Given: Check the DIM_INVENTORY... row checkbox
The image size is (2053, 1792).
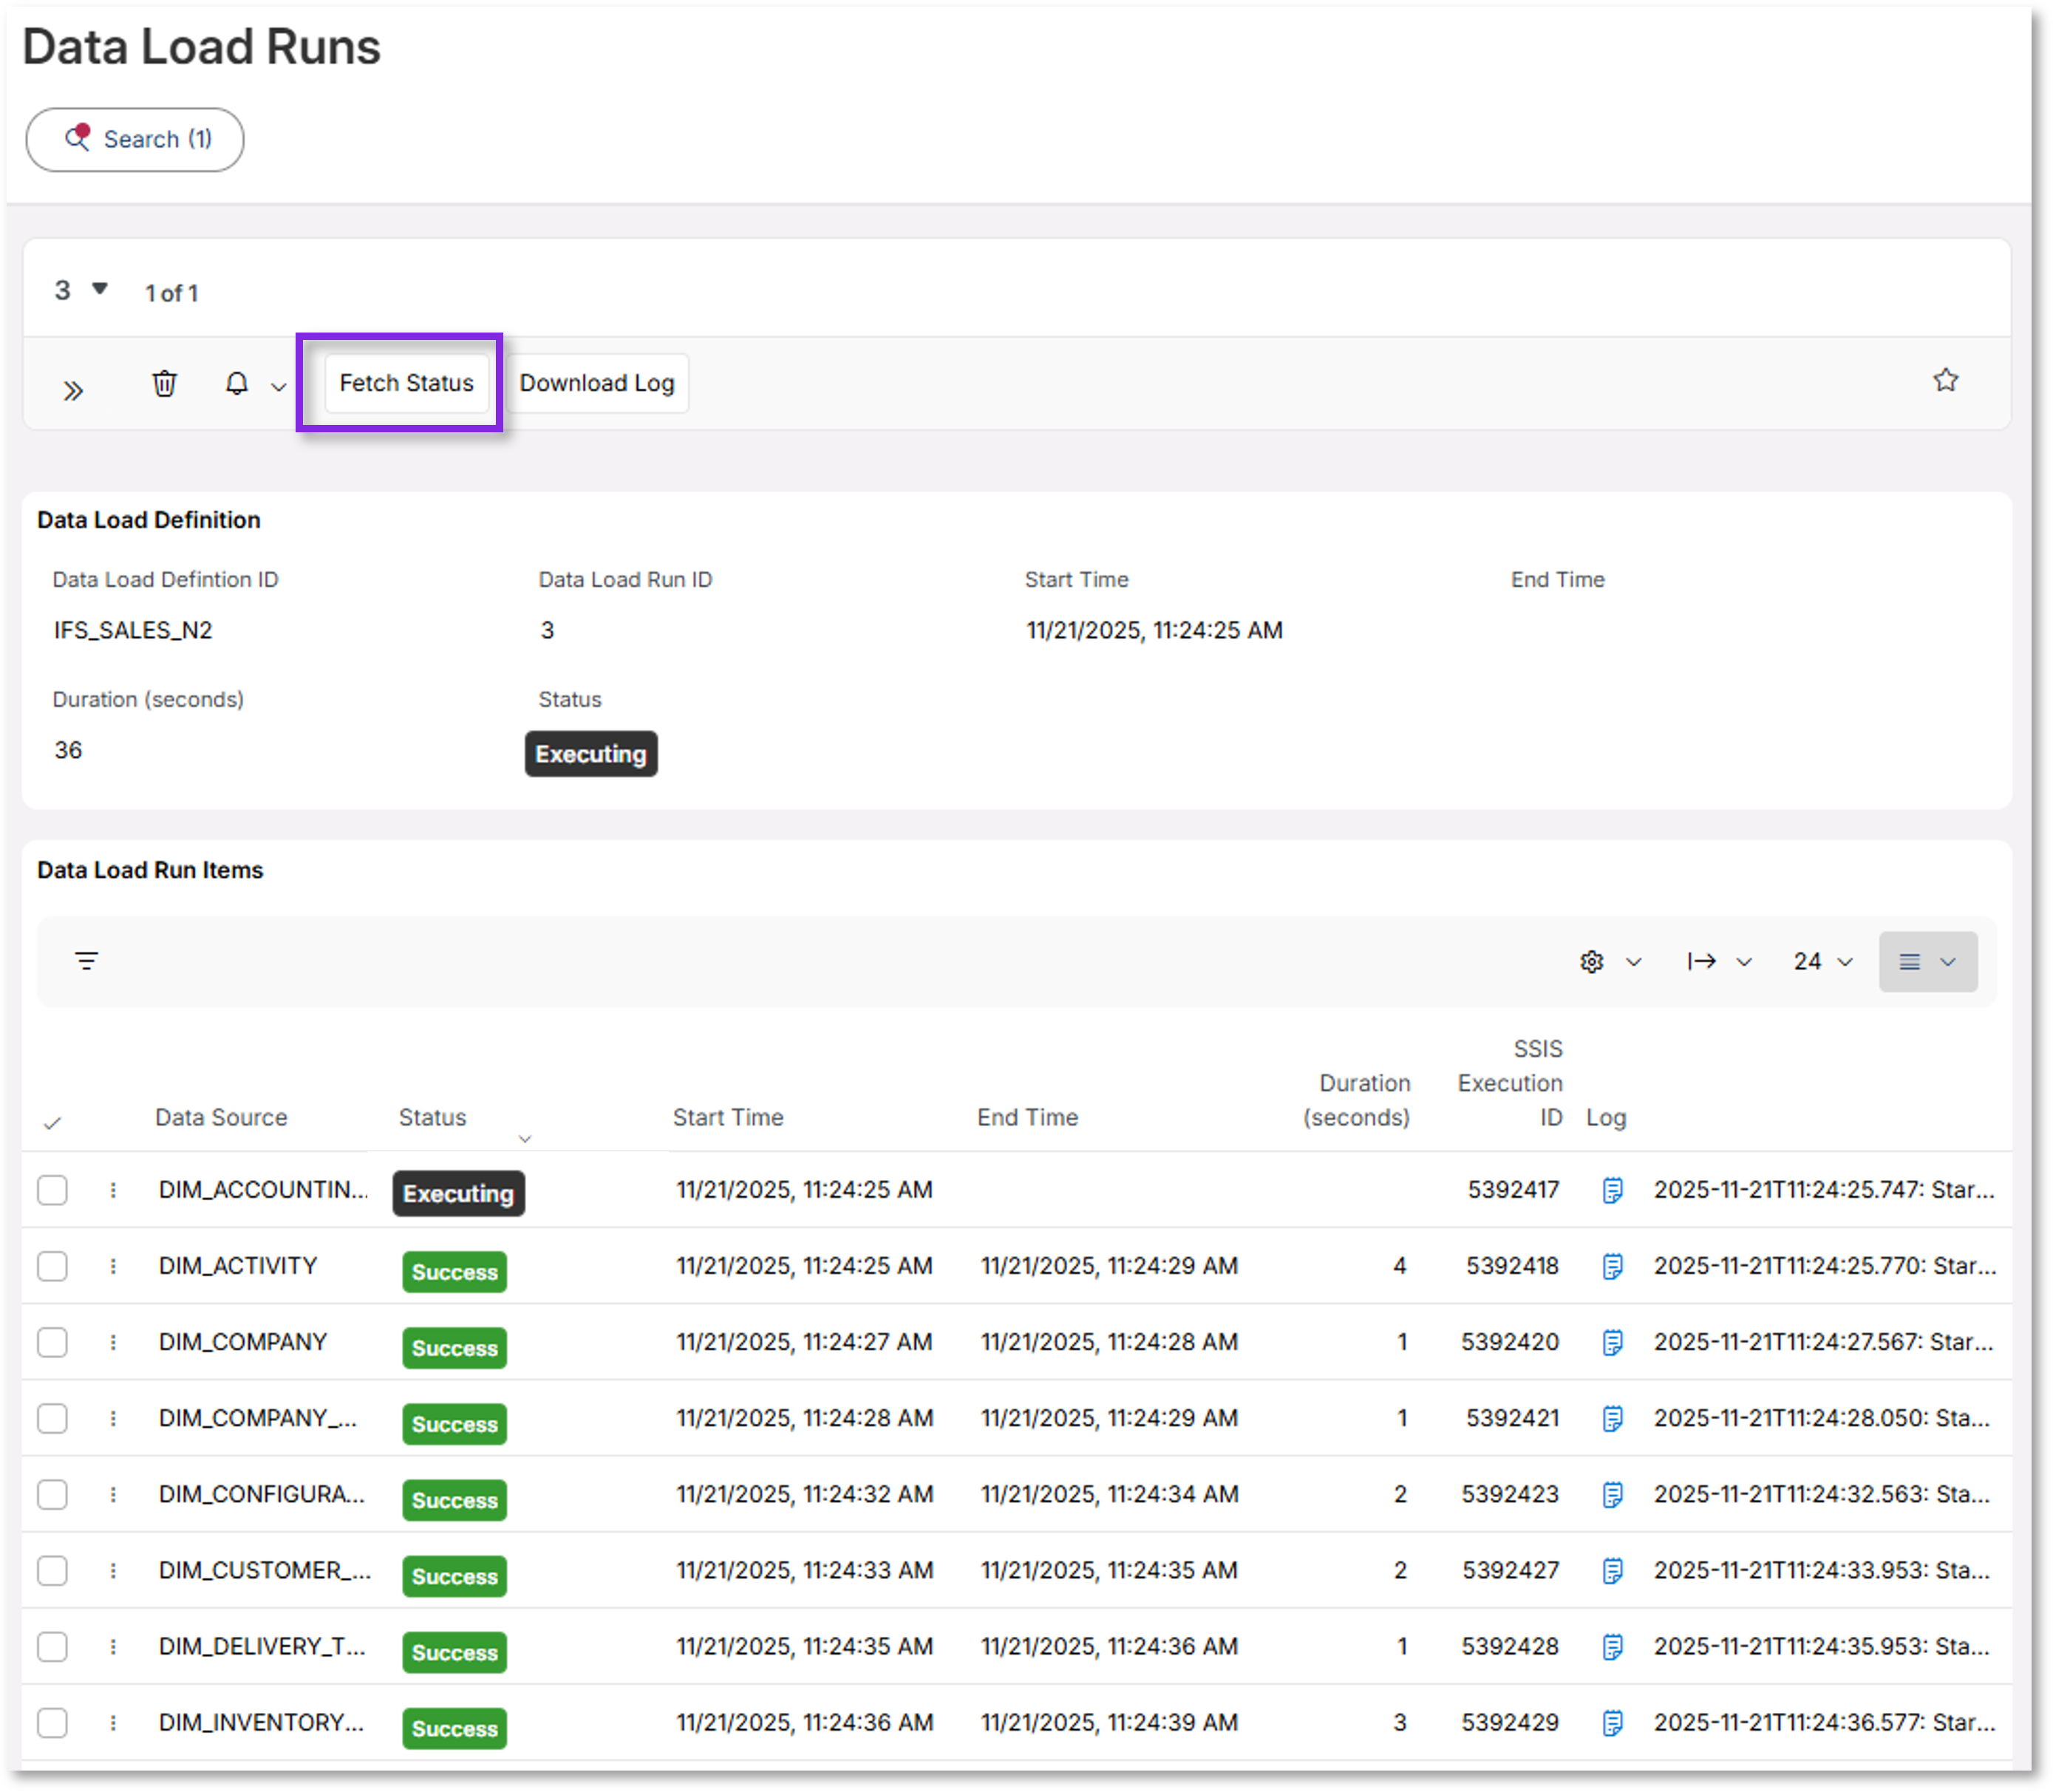Looking at the screenshot, I should 52,1722.
